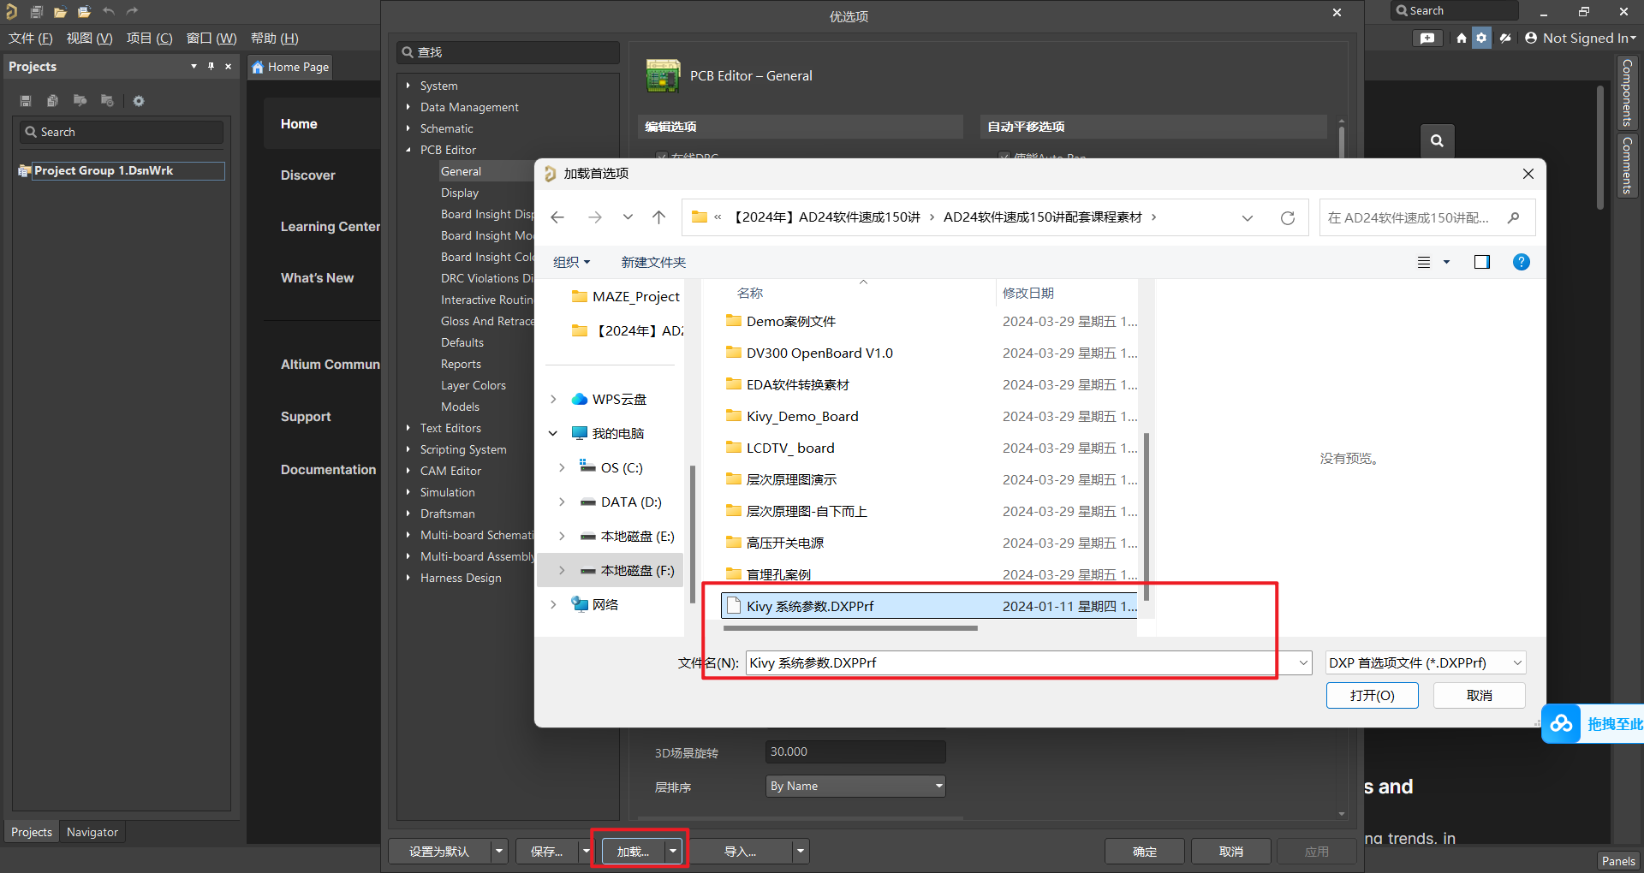Image resolution: width=1644 pixels, height=873 pixels.
Task: Open the DXP file type filter dropdown
Action: (x=1426, y=662)
